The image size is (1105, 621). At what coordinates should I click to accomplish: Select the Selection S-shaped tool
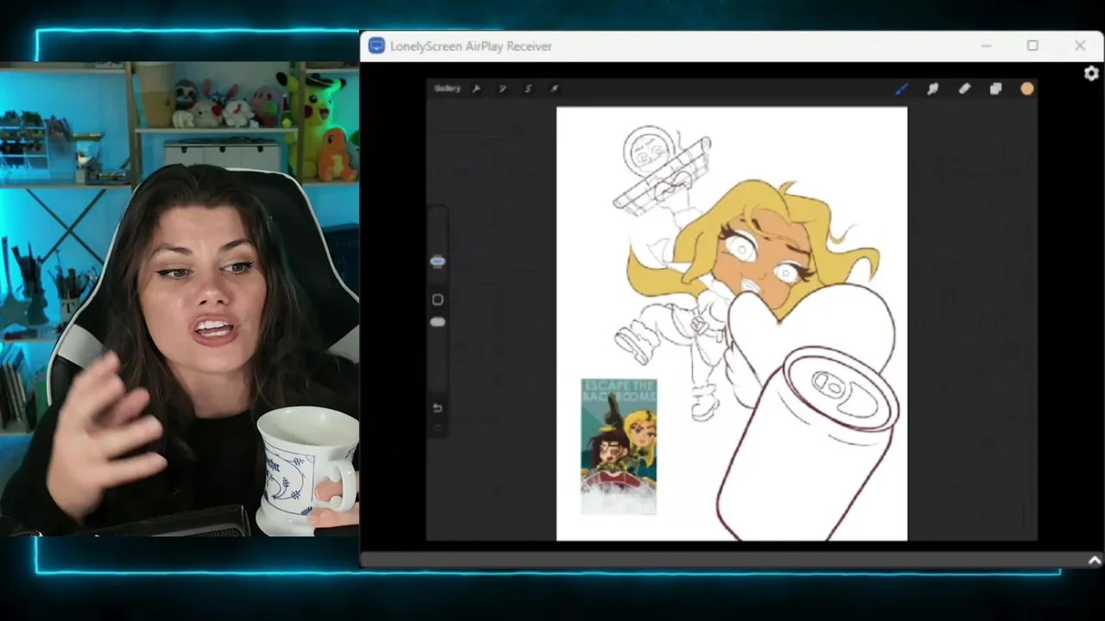528,88
